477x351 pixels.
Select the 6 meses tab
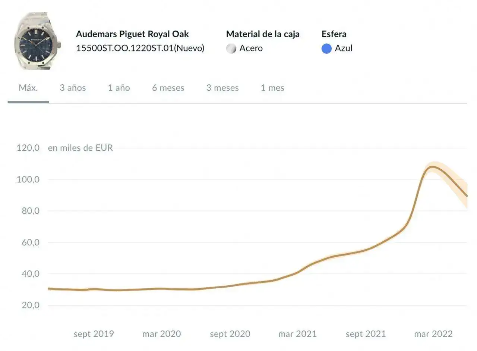point(168,88)
